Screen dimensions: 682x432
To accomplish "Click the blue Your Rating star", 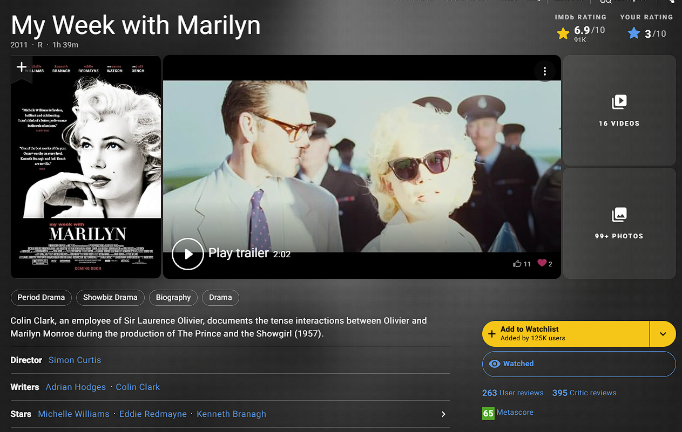I will pyautogui.click(x=634, y=34).
